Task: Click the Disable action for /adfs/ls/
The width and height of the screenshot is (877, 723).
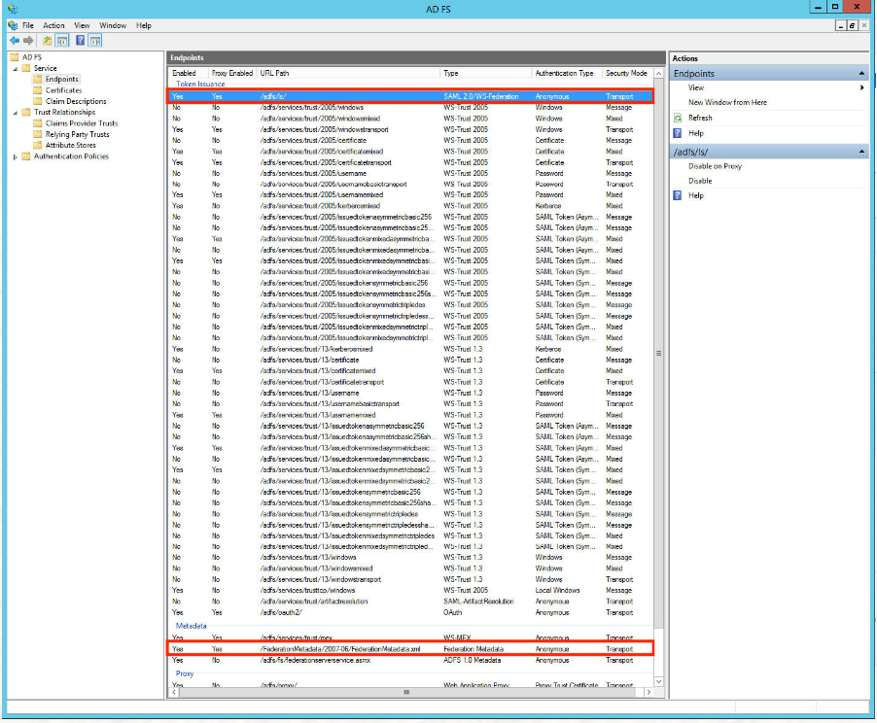Action: pyautogui.click(x=700, y=181)
